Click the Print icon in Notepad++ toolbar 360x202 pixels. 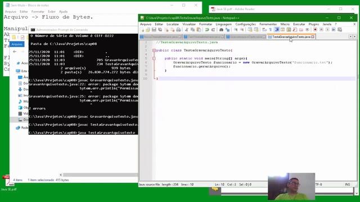178,30
